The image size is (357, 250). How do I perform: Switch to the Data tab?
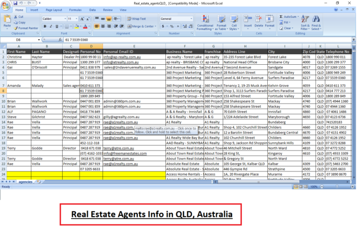pyautogui.click(x=92, y=10)
